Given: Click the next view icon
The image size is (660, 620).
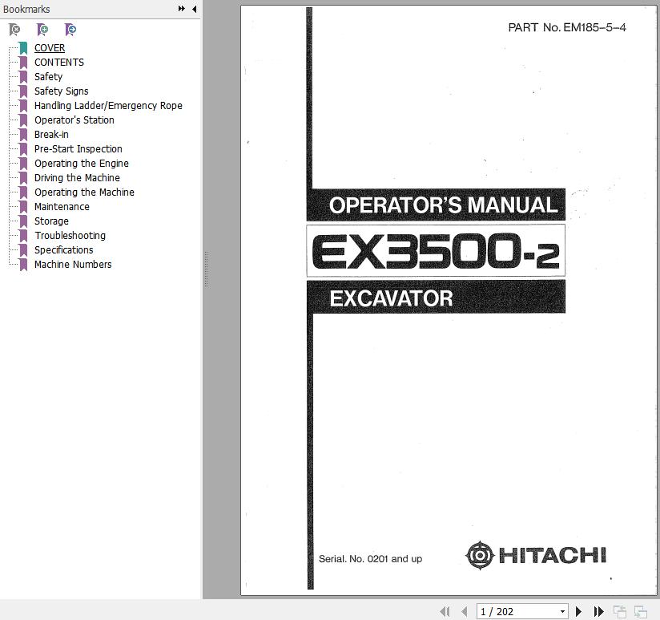Looking at the screenshot, I should coord(641,611).
